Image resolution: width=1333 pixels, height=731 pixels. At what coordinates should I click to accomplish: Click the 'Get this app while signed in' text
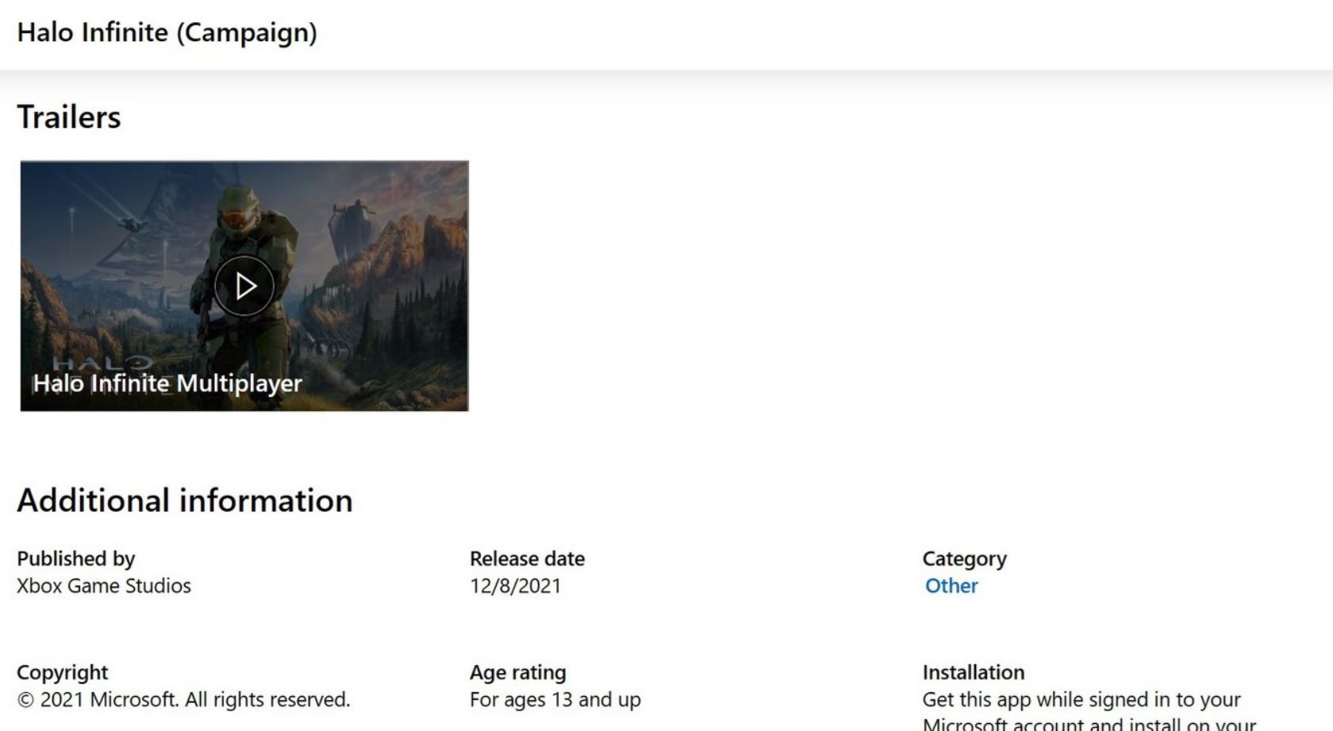[x=1081, y=699]
